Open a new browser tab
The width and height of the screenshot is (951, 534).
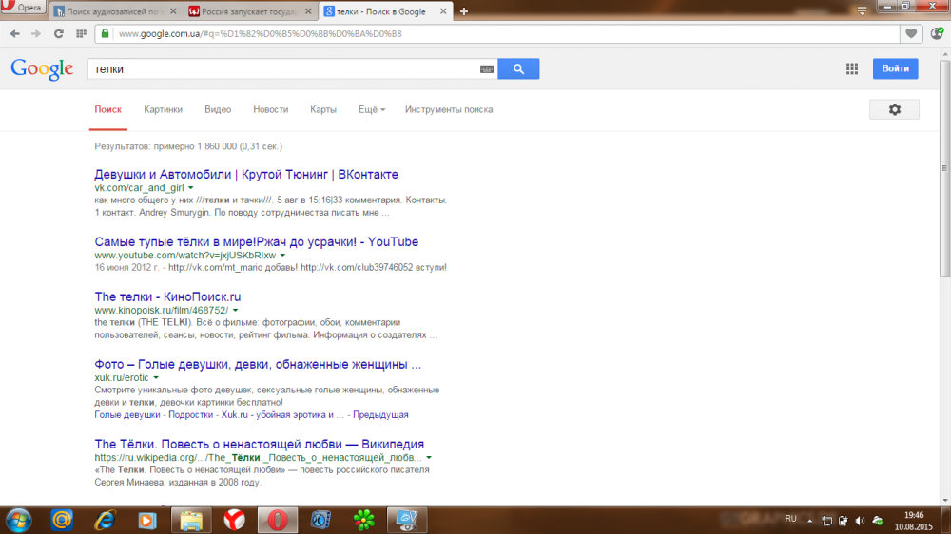point(464,11)
